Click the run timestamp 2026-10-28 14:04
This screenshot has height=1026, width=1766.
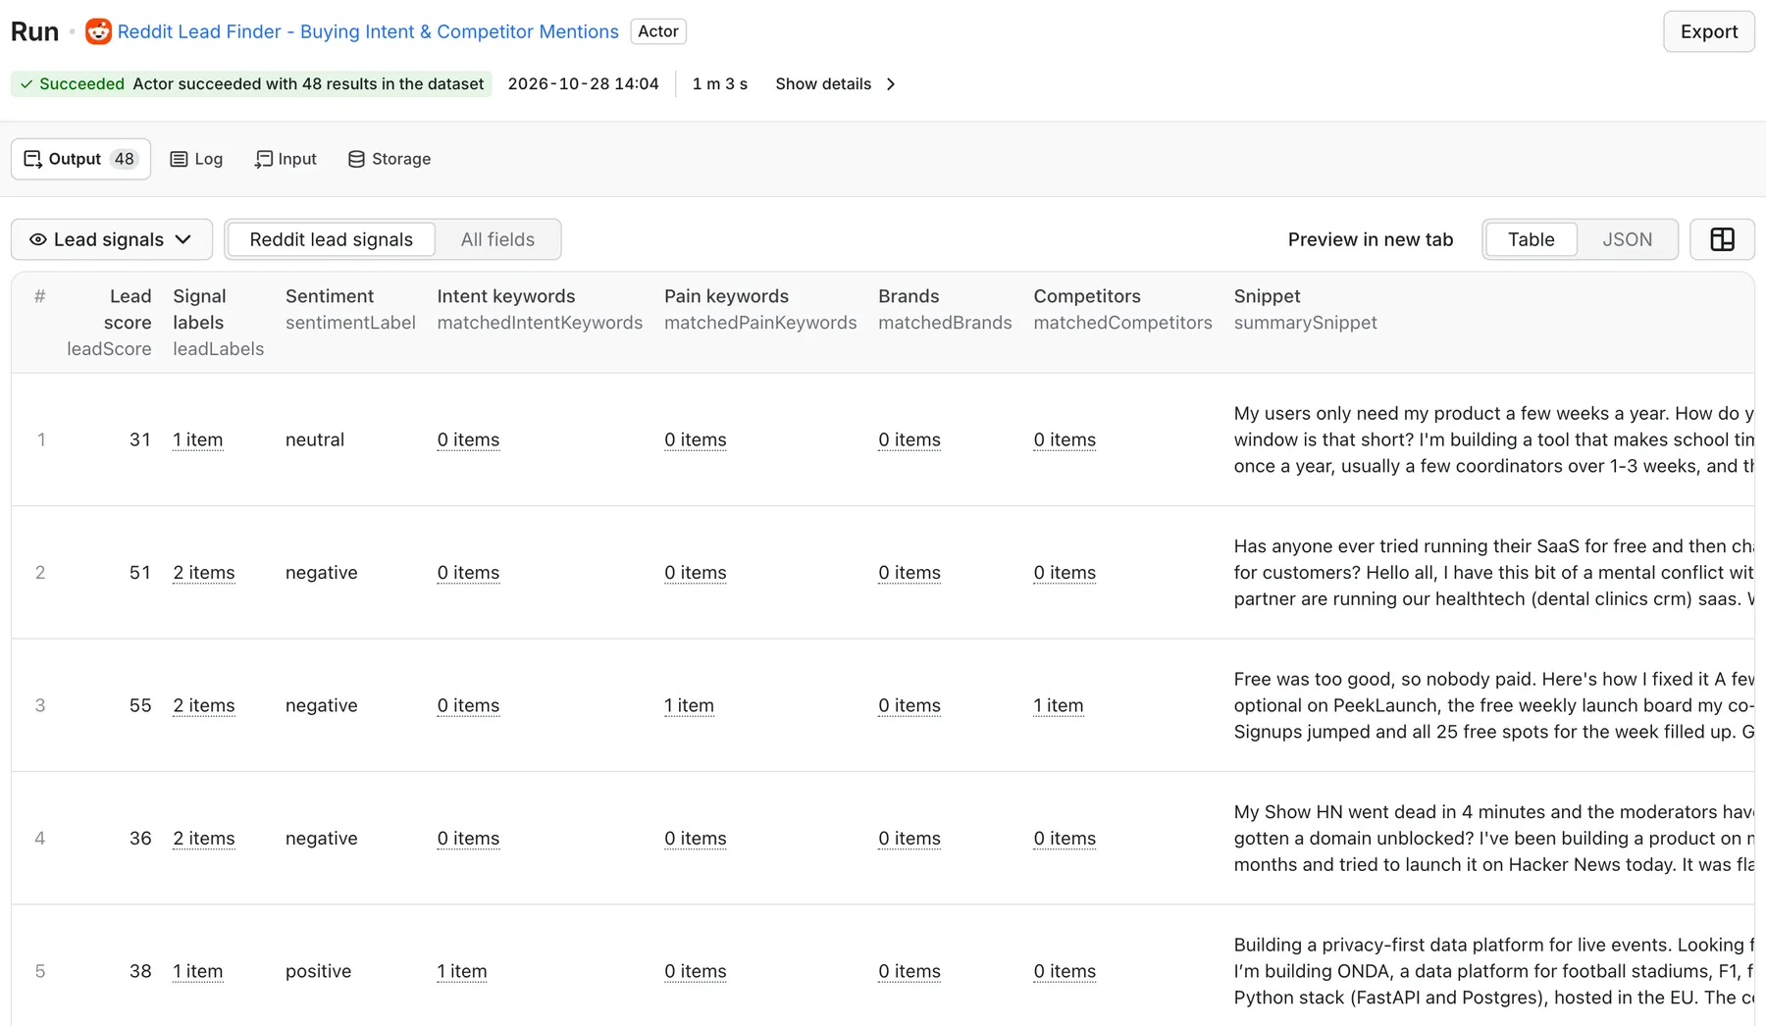[583, 84]
